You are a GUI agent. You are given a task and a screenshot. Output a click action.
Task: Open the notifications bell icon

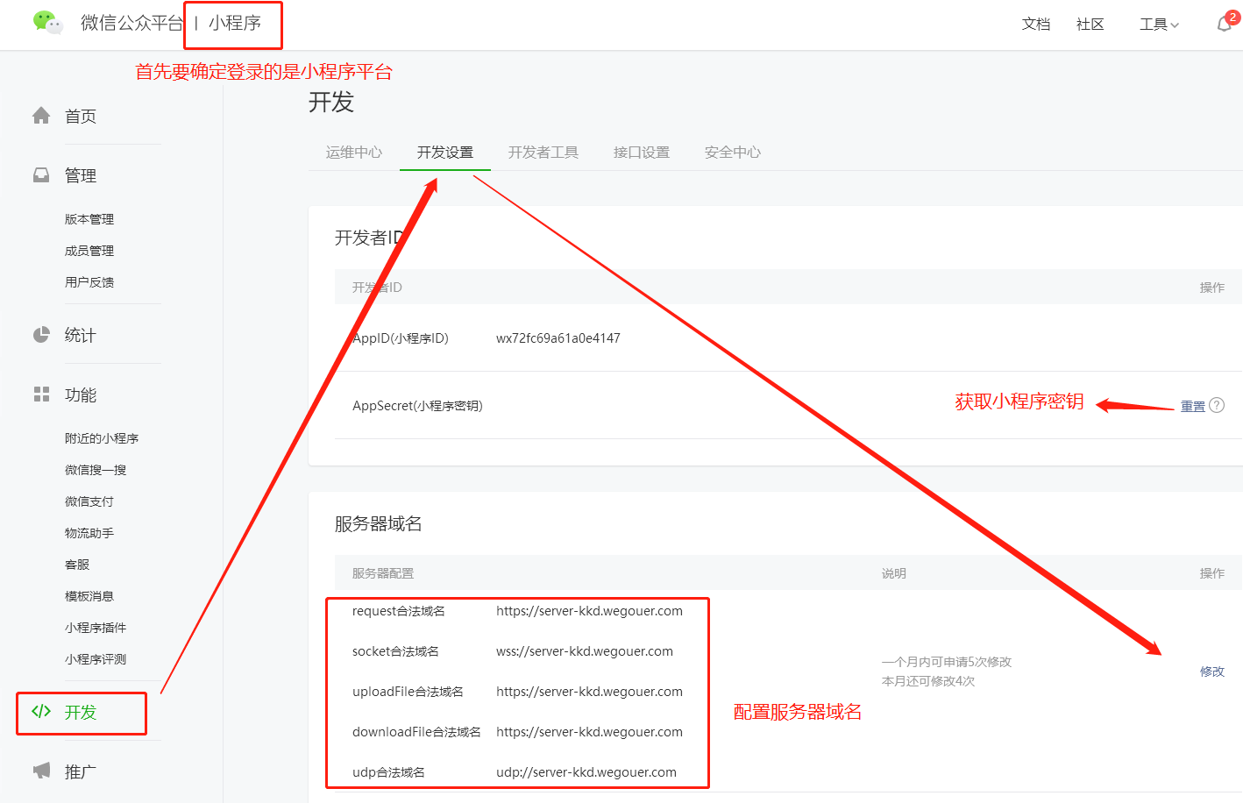[1225, 25]
